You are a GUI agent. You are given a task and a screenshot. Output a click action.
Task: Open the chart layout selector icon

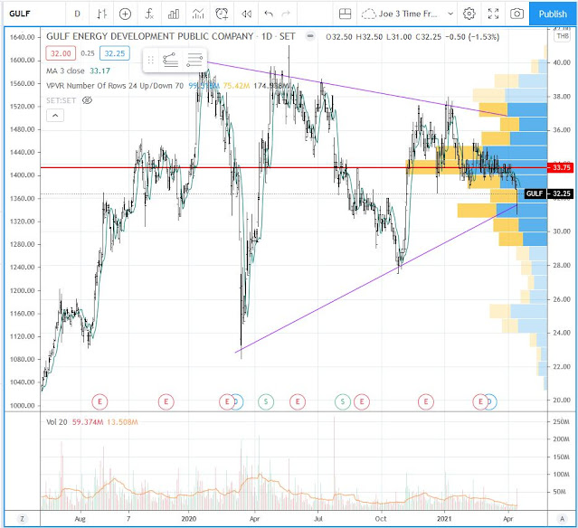point(345,14)
